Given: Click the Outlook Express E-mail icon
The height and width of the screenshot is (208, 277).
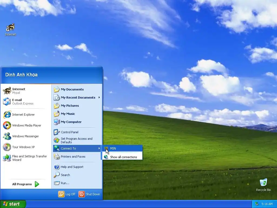Looking at the screenshot, I should 7,102.
